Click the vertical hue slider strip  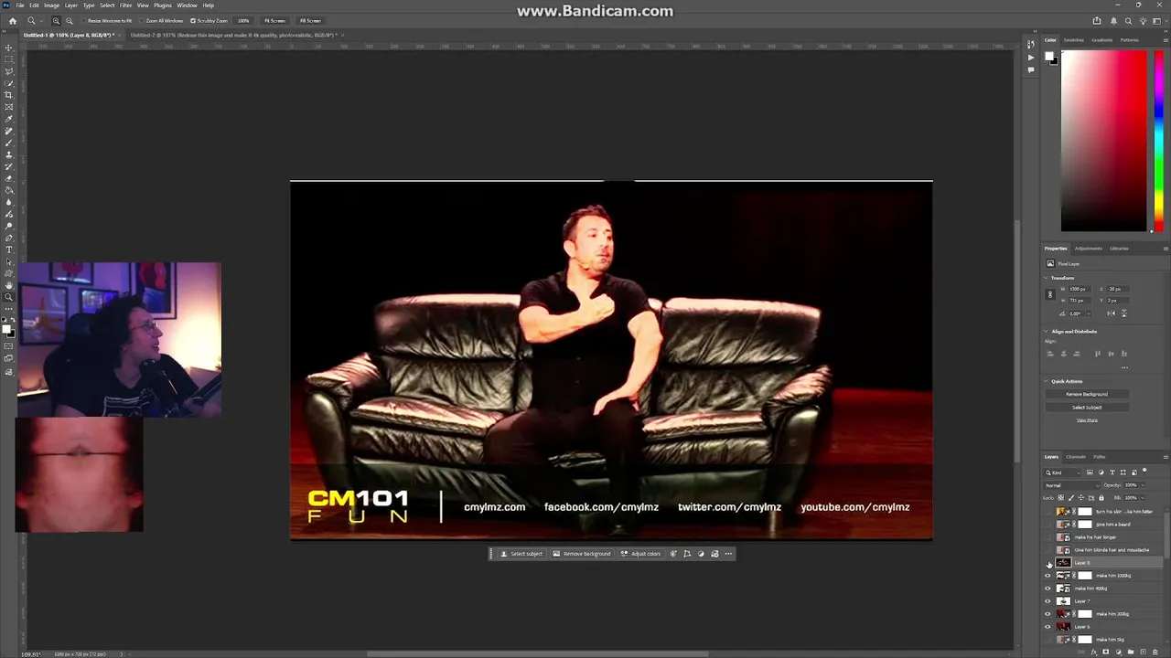pyautogui.click(x=1158, y=140)
